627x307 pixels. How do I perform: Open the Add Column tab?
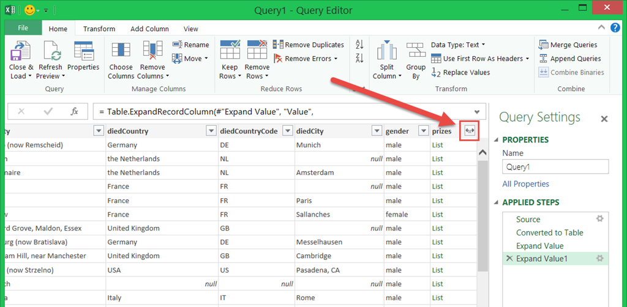coord(149,29)
